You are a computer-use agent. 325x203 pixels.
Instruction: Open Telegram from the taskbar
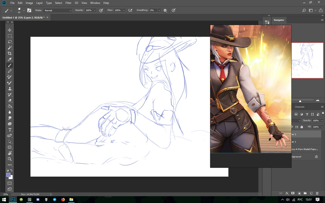[55, 200]
